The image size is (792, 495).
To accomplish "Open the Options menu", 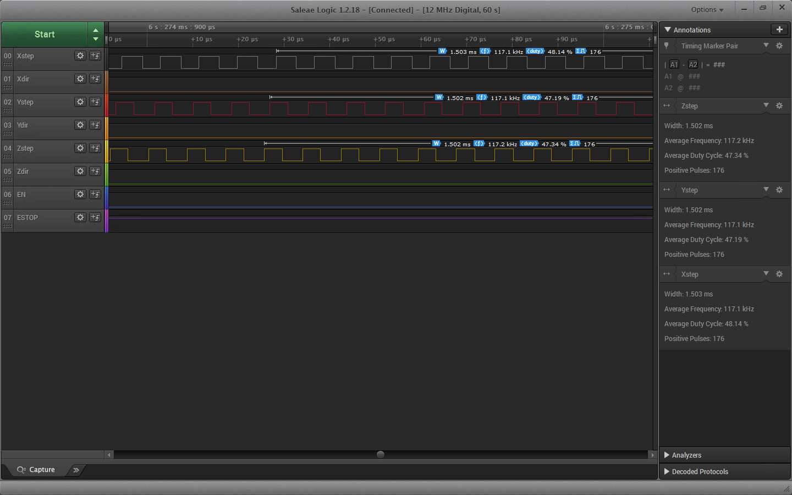I will tap(707, 9).
